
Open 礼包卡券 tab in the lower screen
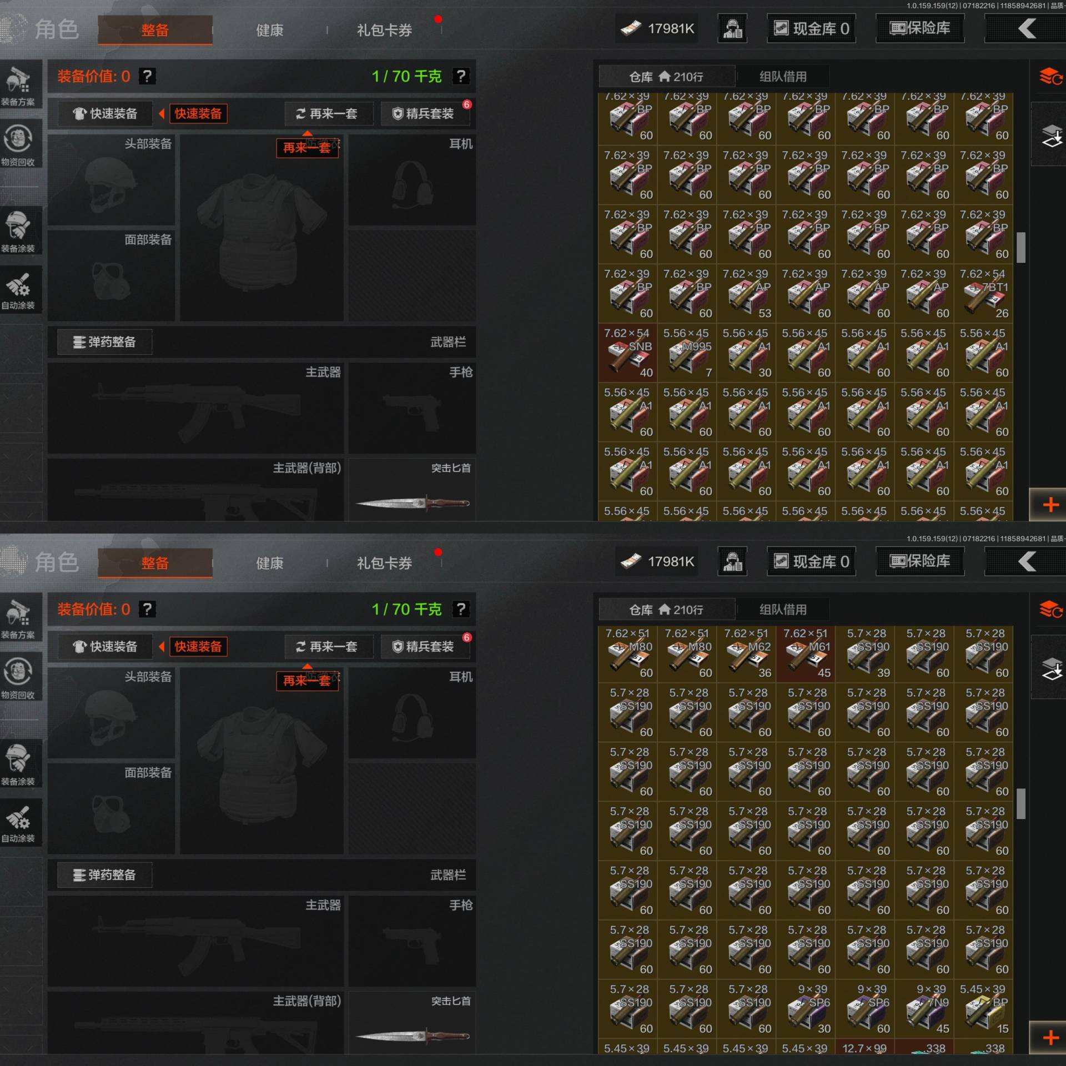point(384,563)
